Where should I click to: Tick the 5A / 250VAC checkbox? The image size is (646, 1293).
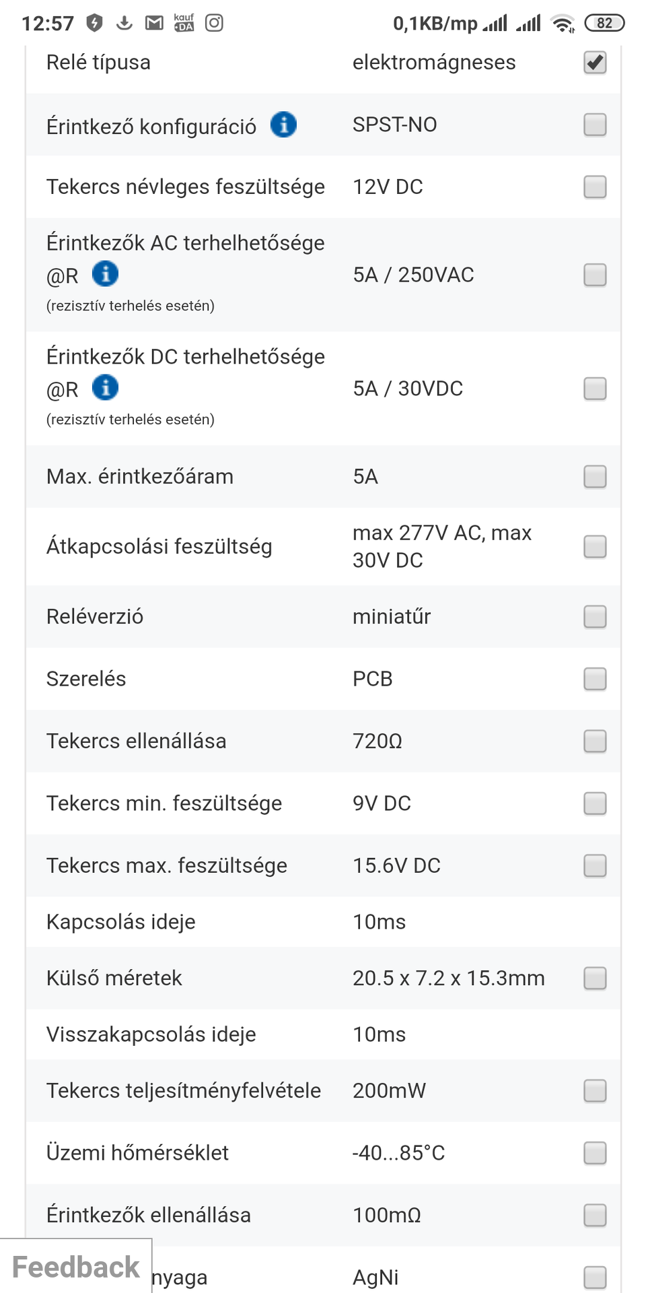point(595,275)
